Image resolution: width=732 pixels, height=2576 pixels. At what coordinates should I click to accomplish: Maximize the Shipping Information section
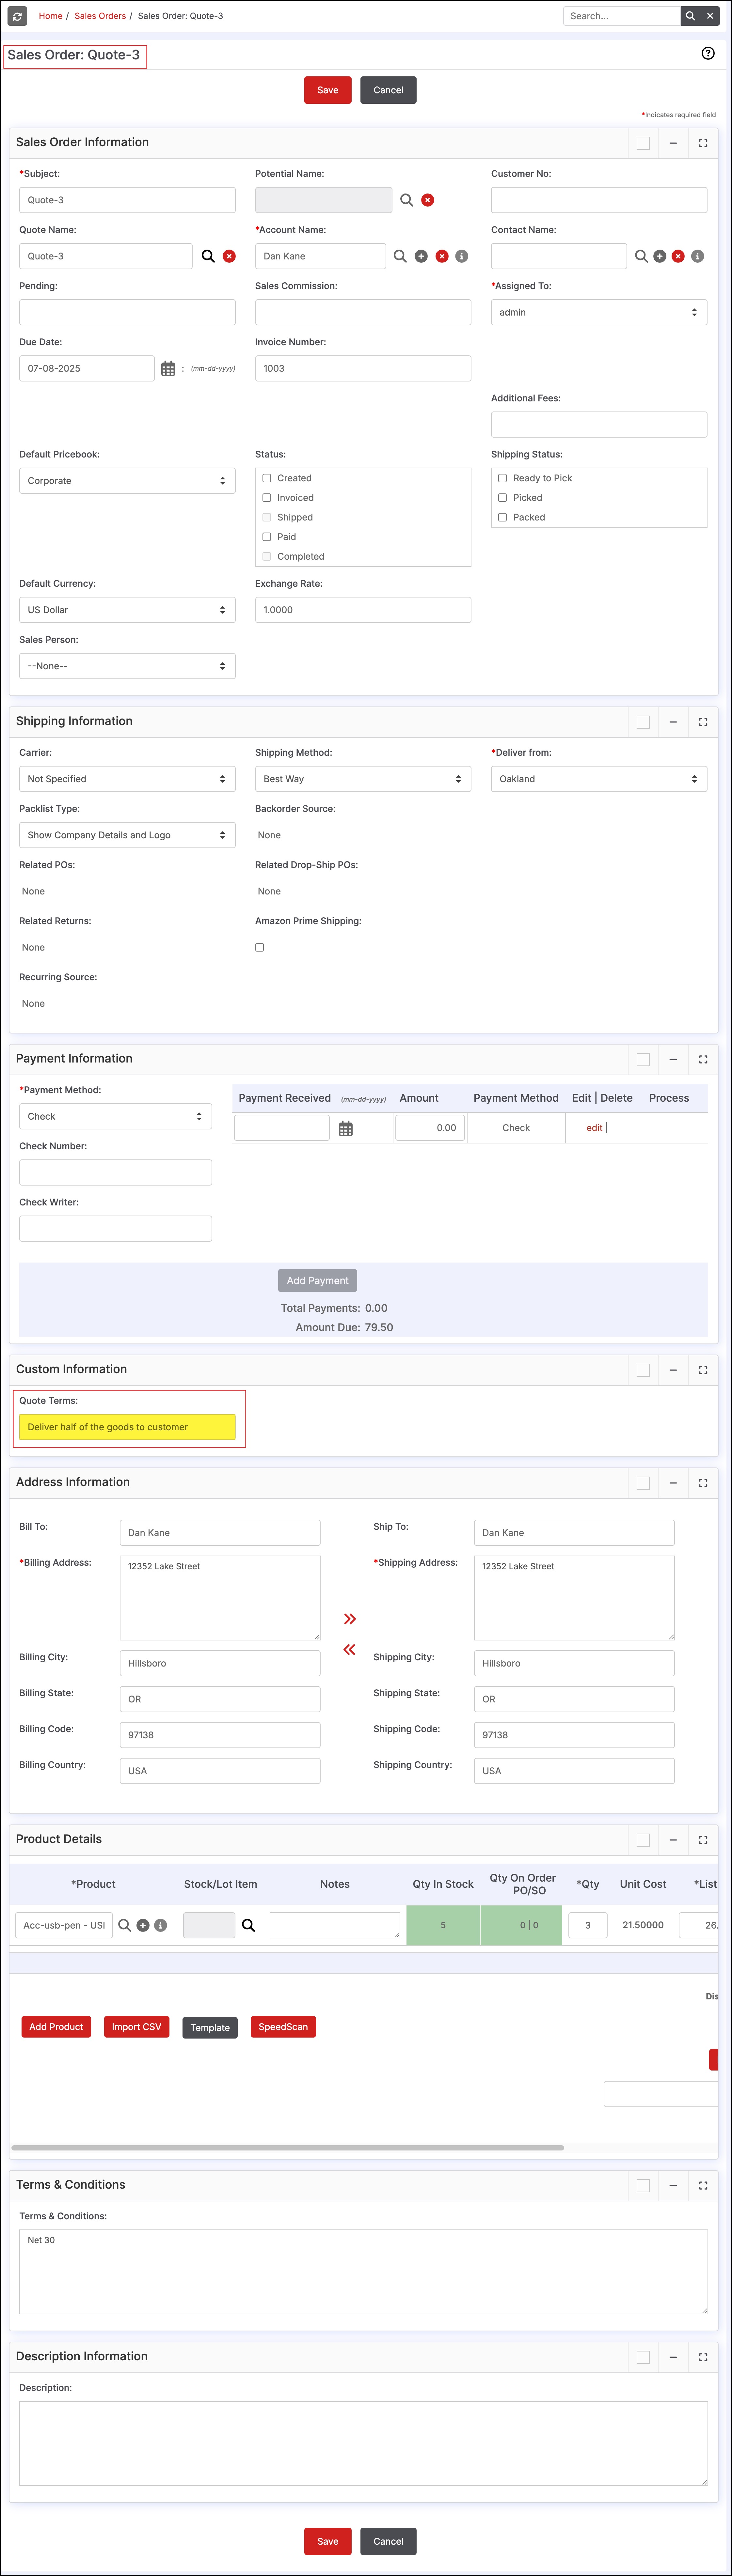(703, 722)
